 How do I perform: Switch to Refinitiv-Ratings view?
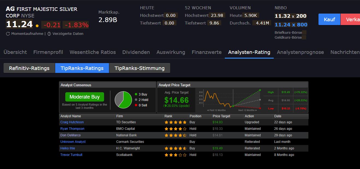pyautogui.click(x=29, y=68)
